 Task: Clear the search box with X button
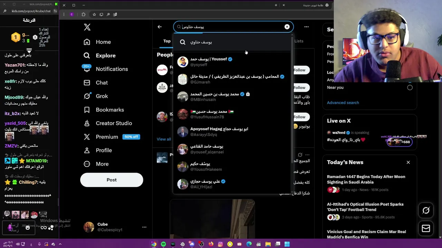click(287, 27)
